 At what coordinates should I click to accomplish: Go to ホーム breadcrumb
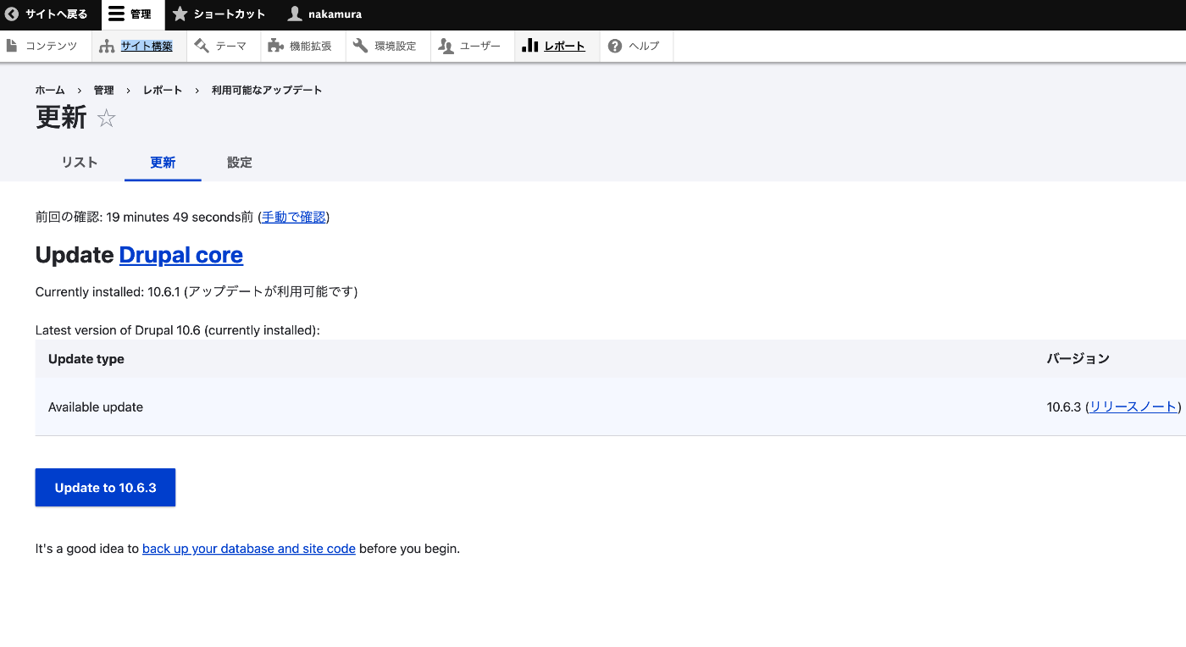pyautogui.click(x=50, y=90)
